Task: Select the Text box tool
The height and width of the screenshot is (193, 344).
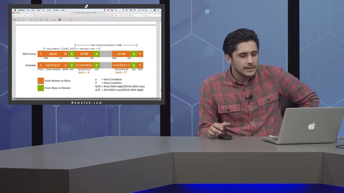Action: [x=36, y=20]
